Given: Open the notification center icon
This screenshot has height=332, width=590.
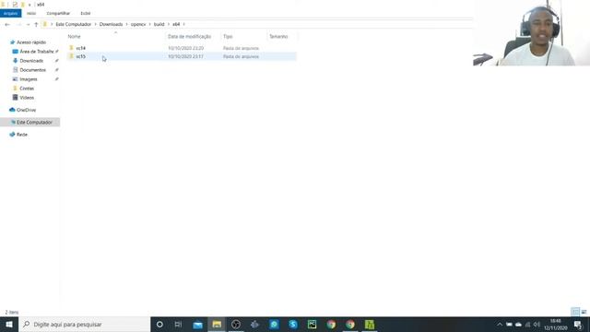Looking at the screenshot, I should [578, 325].
